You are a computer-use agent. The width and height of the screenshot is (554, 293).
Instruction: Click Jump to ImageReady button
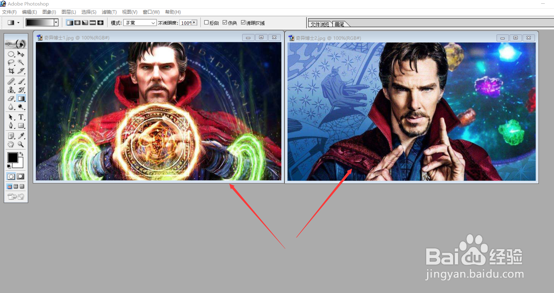tap(16, 197)
